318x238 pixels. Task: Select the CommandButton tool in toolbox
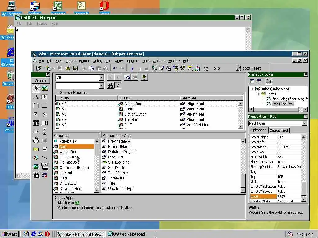click(45, 105)
